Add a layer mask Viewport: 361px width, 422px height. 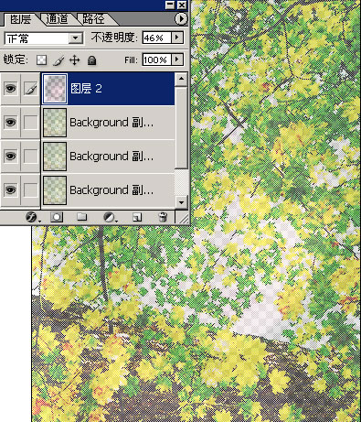[57, 217]
